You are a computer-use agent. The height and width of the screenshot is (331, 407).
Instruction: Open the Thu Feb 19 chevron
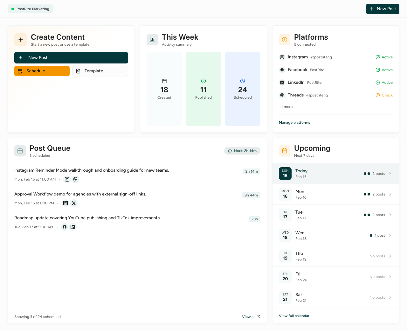click(x=390, y=256)
